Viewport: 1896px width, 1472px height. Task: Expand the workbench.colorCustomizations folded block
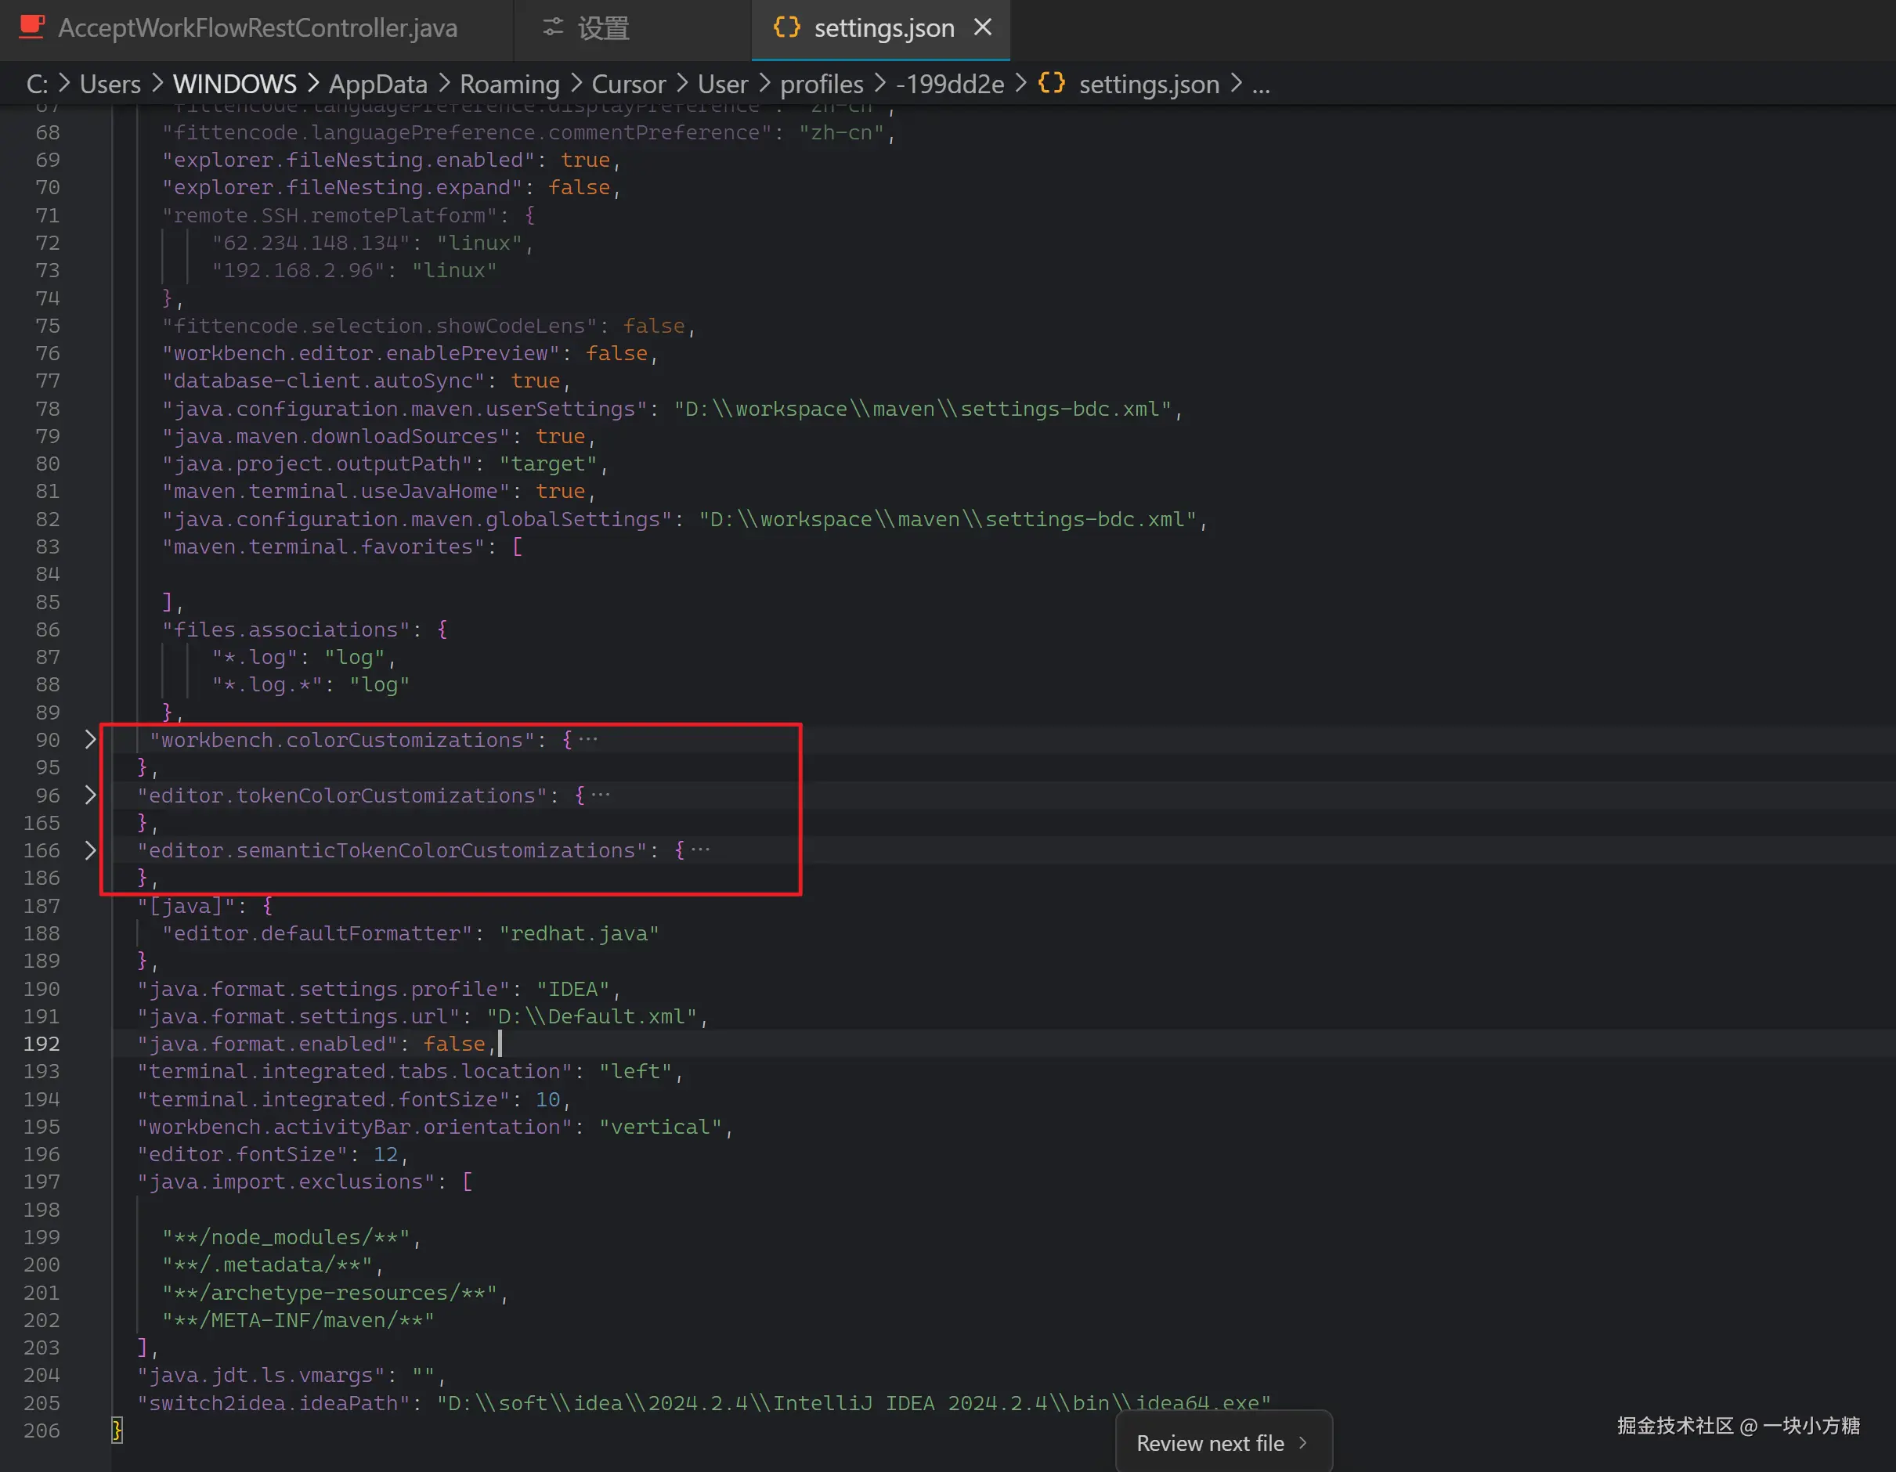[x=90, y=739]
